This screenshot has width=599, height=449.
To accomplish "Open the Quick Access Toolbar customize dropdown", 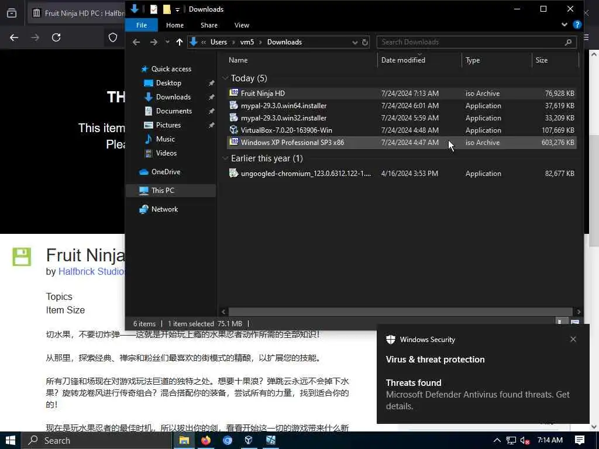I will click(x=177, y=9).
